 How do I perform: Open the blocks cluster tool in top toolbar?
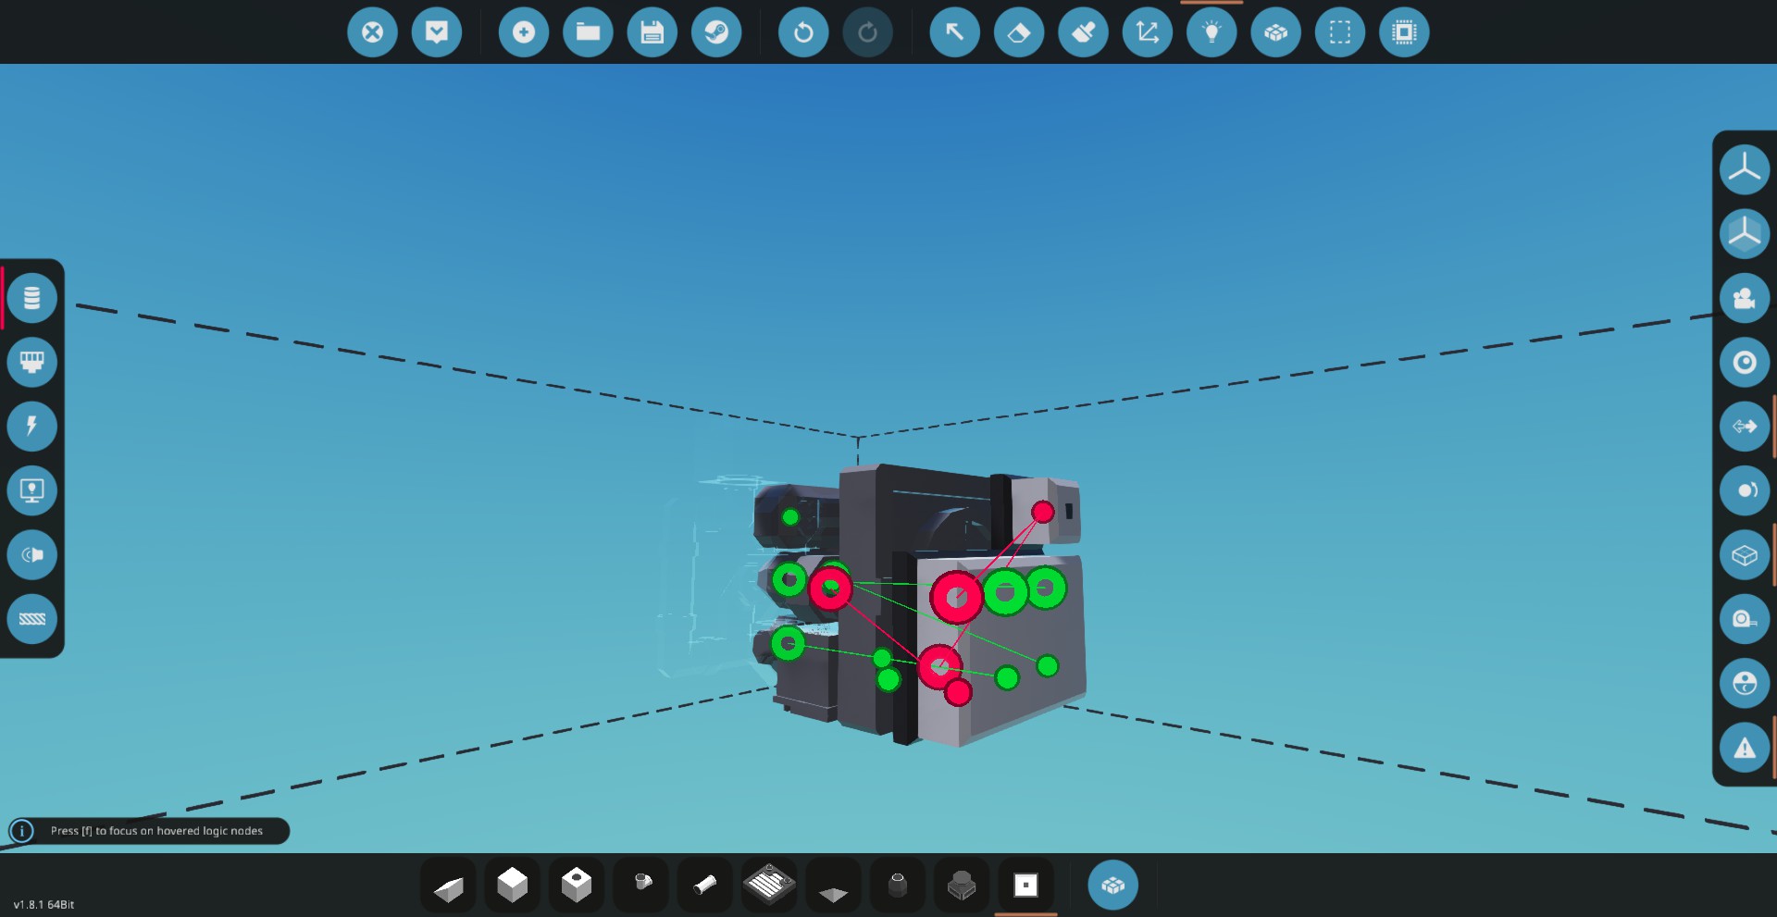point(1276,32)
